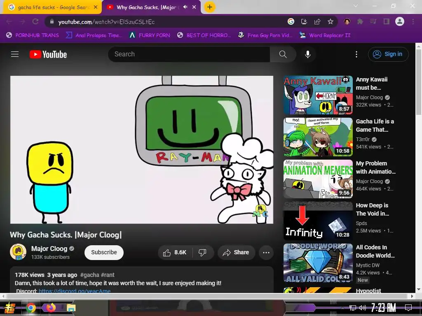Mute tab via speaker icon

pos(185,7)
